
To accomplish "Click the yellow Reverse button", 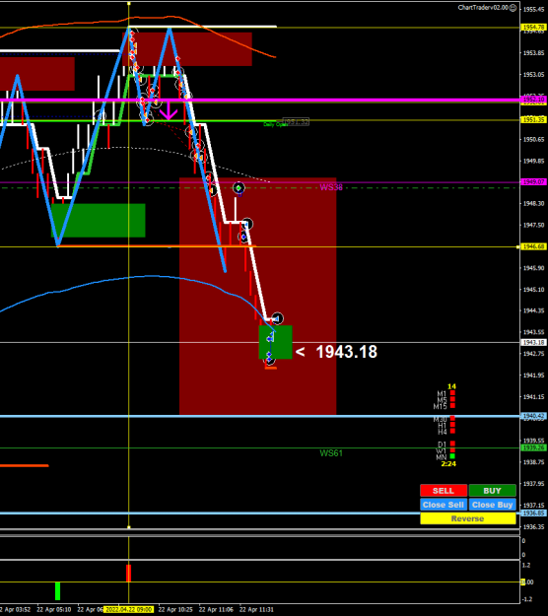I will tap(468, 518).
